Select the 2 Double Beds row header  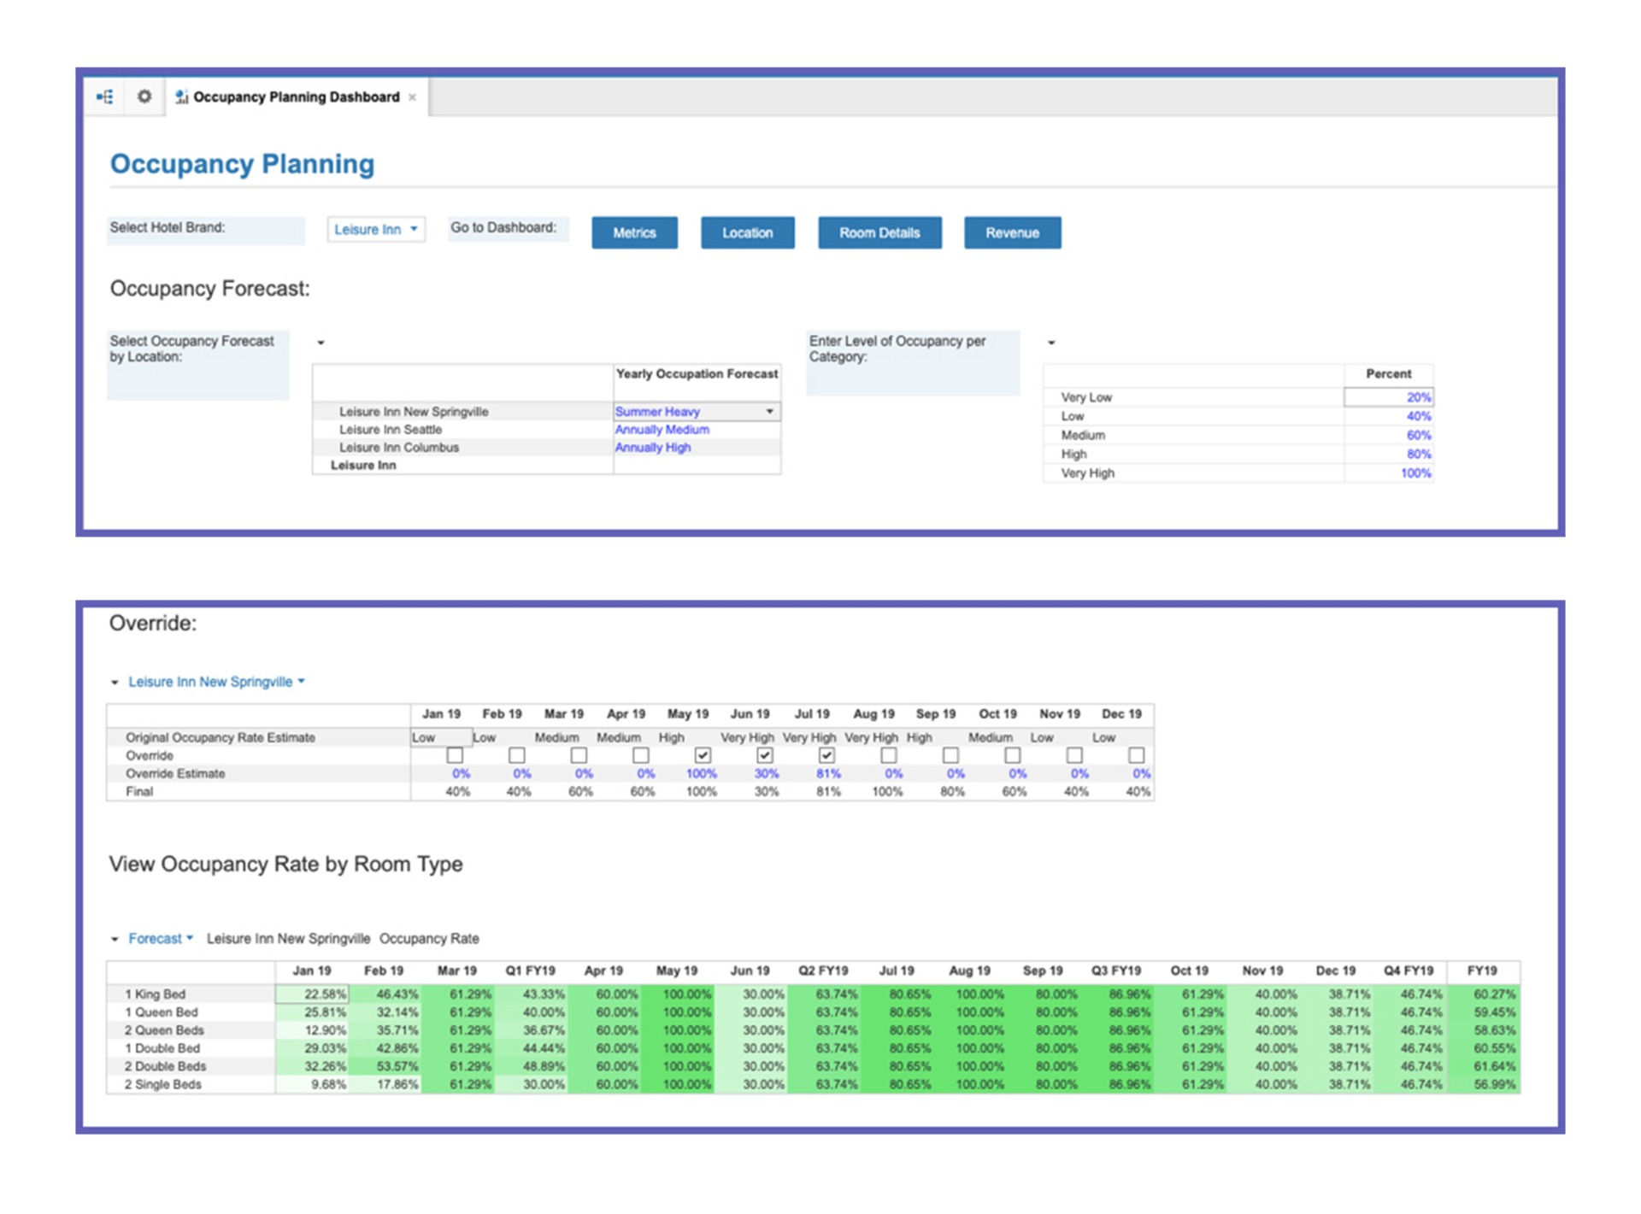tap(191, 1066)
